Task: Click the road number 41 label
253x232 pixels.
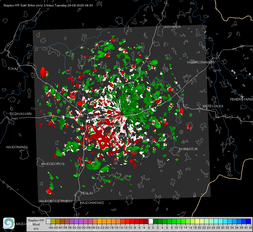Action: pyautogui.click(x=197, y=75)
